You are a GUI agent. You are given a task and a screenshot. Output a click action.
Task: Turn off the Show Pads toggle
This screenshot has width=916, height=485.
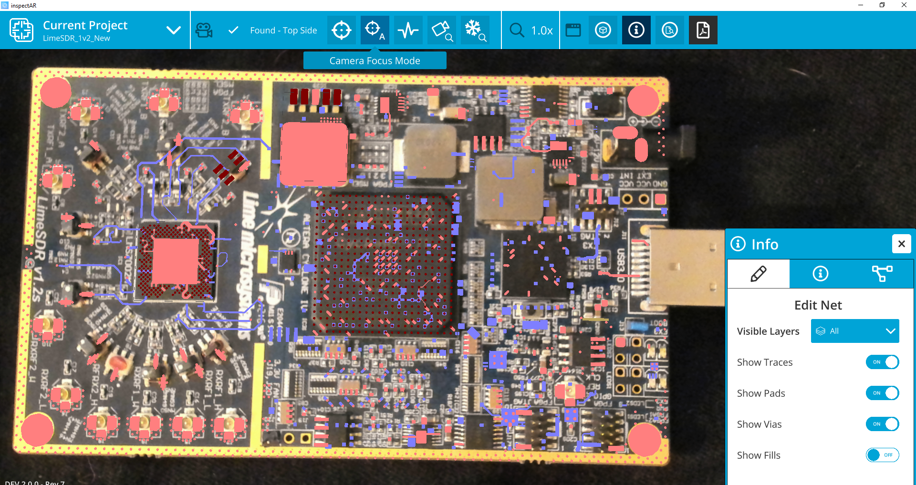(x=883, y=393)
